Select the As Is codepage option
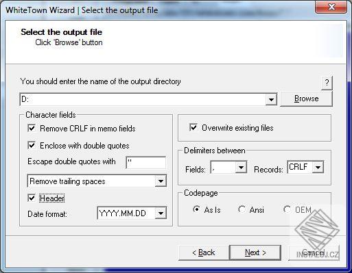 pyautogui.click(x=196, y=209)
